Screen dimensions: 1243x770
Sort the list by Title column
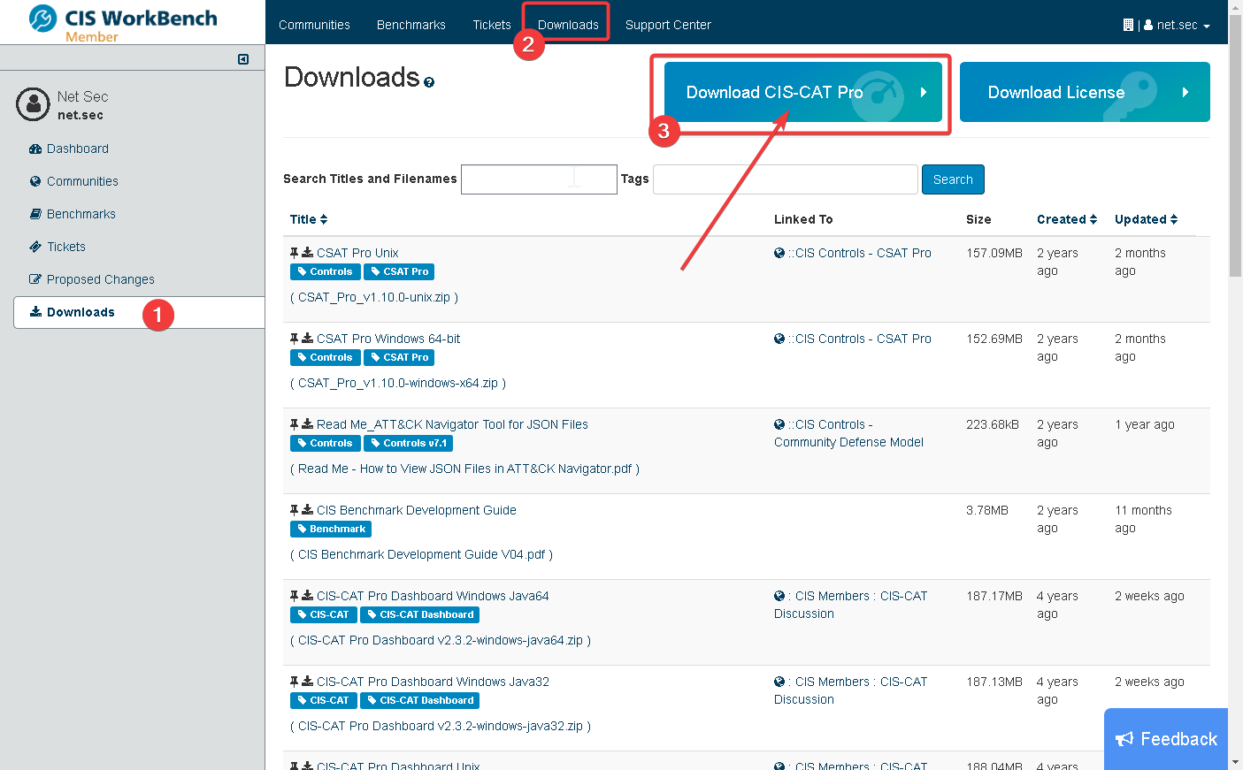(309, 219)
